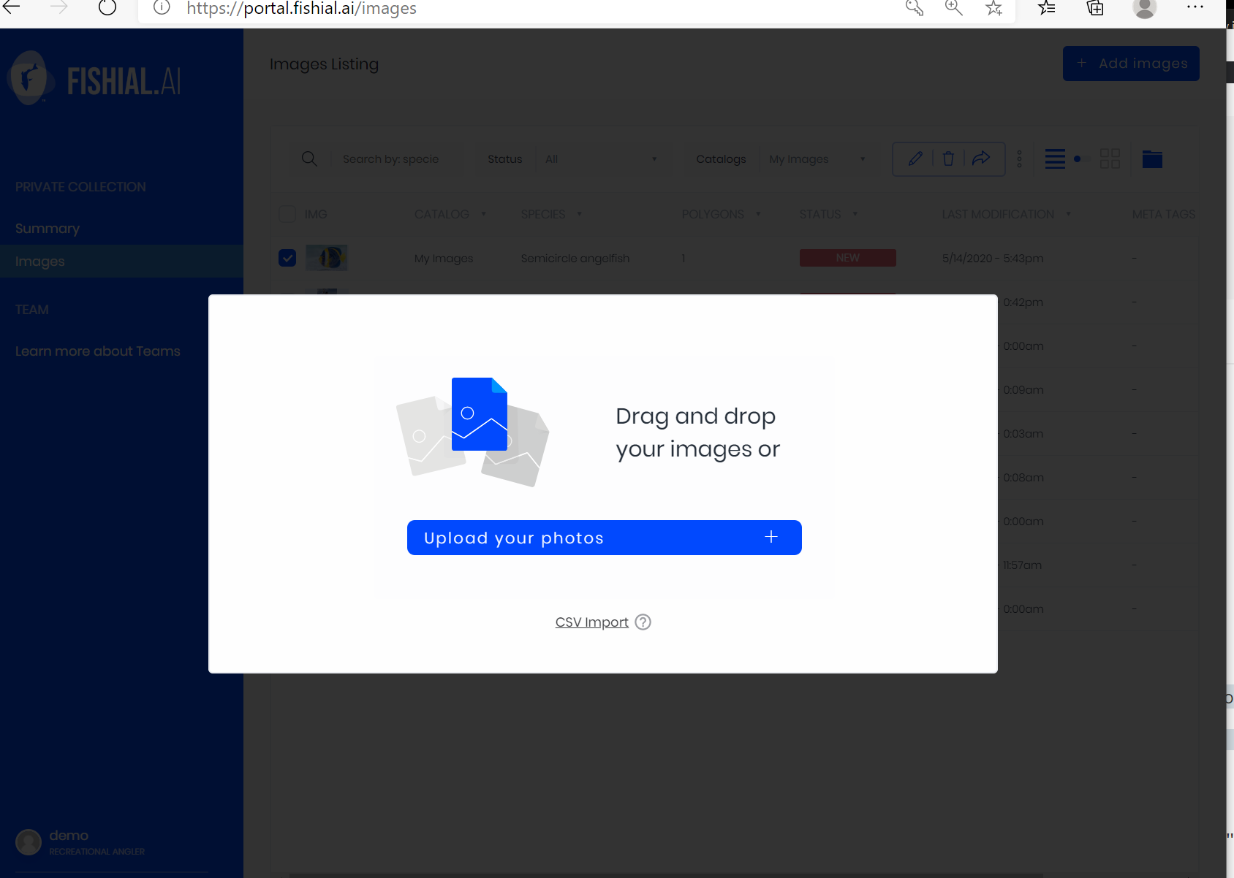Click the CSV Import help question icon
Screen dimensions: 1234x878
(x=643, y=622)
